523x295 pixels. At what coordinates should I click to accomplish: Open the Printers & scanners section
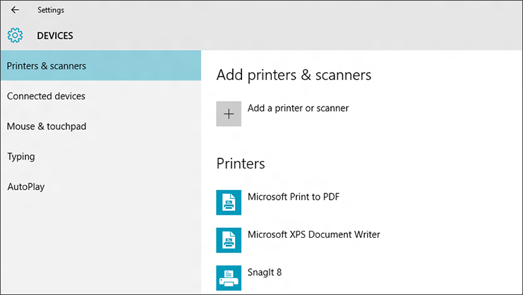click(x=47, y=66)
